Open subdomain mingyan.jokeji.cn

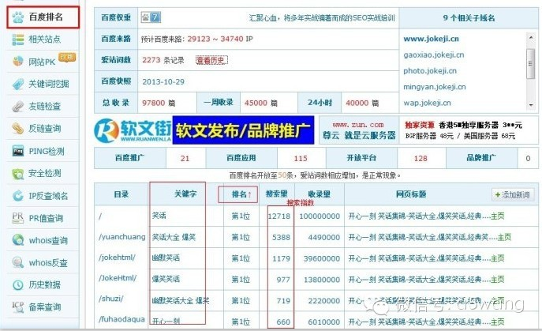435,87
